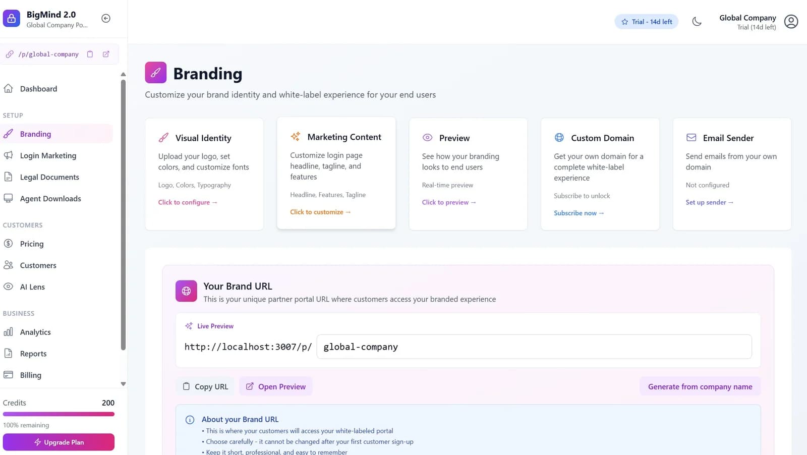Select the Branding brush icon in sidebar
The width and height of the screenshot is (807, 455).
pos(9,134)
